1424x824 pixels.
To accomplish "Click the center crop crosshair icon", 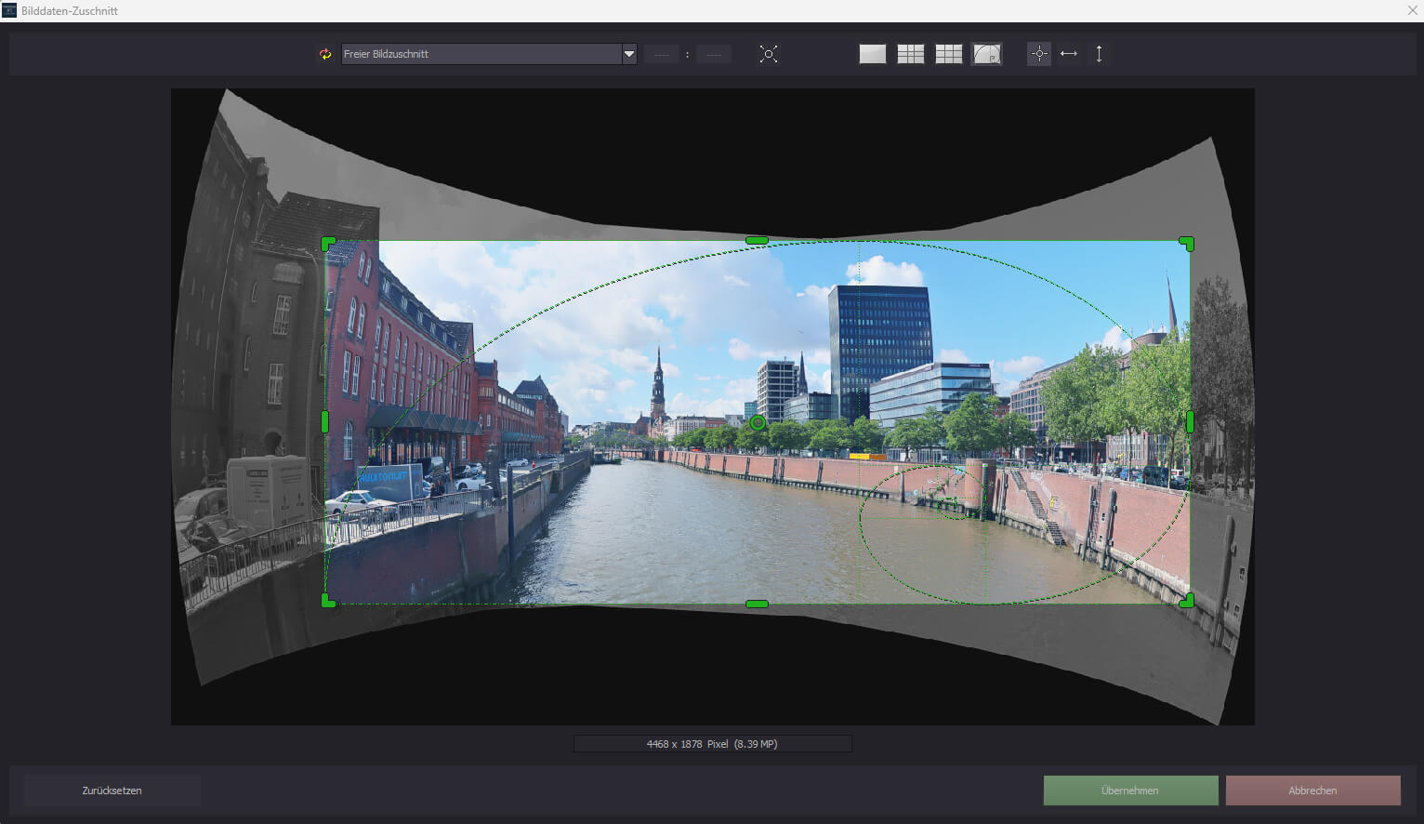I will 1039,54.
